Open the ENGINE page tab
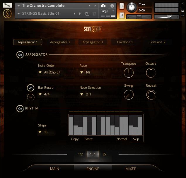The height and width of the screenshot is (178, 186). point(93,169)
